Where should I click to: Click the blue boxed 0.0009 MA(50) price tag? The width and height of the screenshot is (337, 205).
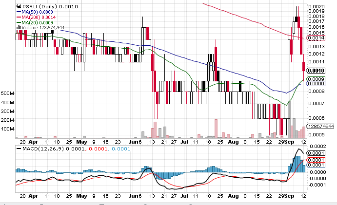coord(316,83)
